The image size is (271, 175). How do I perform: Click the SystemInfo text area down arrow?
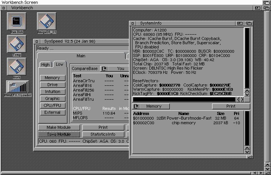pos(247,95)
